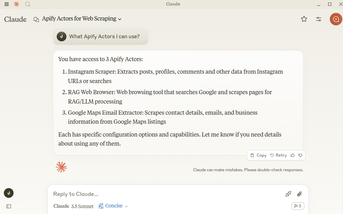The image size is (343, 214).
Task: Open chat controls sliders icon
Action: (319, 19)
